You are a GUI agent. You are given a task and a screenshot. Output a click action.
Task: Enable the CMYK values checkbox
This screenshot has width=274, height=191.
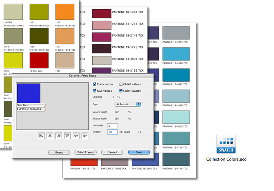click(x=121, y=84)
